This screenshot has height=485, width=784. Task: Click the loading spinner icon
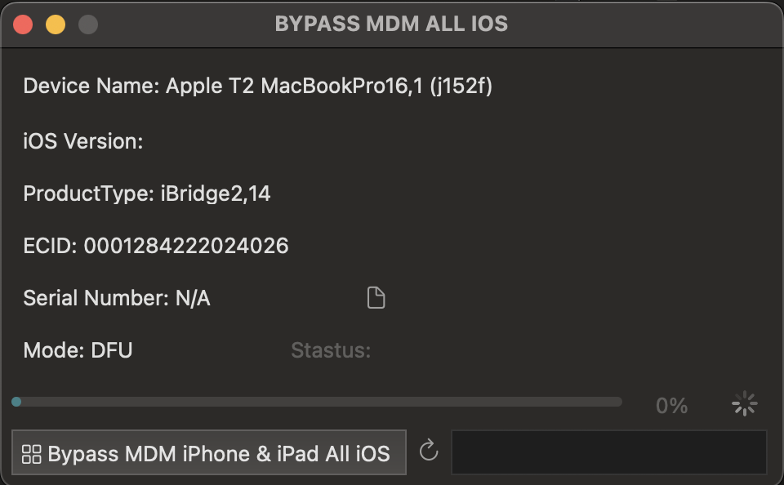745,403
